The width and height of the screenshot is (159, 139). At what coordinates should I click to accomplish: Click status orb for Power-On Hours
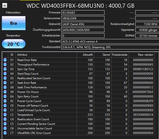[5, 92]
